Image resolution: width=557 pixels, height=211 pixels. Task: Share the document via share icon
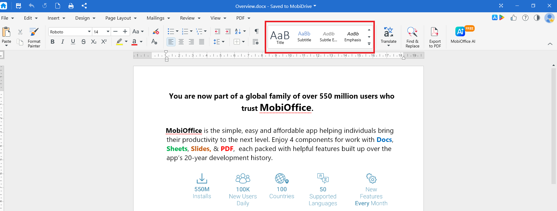[x=84, y=6]
